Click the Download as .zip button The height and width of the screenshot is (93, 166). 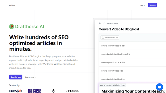[110, 38]
